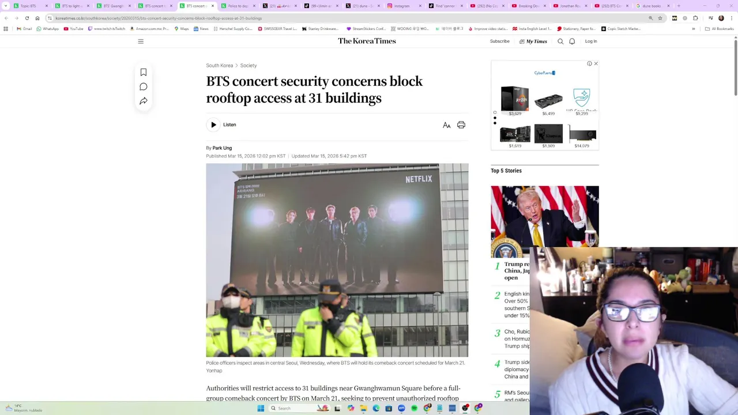738x415 pixels.
Task: Print the article using the printer icon
Action: click(461, 125)
